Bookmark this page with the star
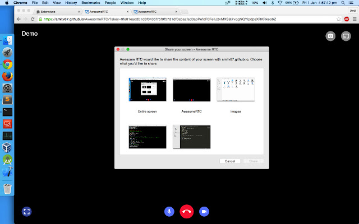Image resolution: width=359 pixels, height=224 pixels. tap(339, 19)
